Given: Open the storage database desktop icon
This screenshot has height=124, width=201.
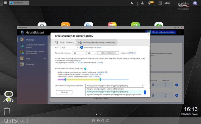Looking at the screenshot, I should (x=89, y=25).
